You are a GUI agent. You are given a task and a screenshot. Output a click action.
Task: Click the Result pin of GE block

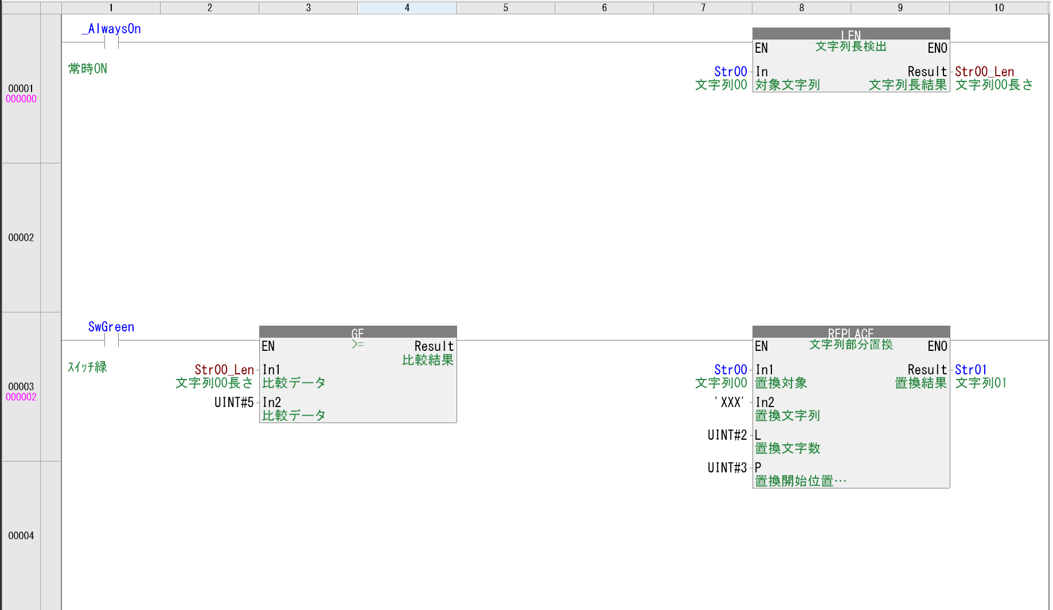pyautogui.click(x=434, y=346)
